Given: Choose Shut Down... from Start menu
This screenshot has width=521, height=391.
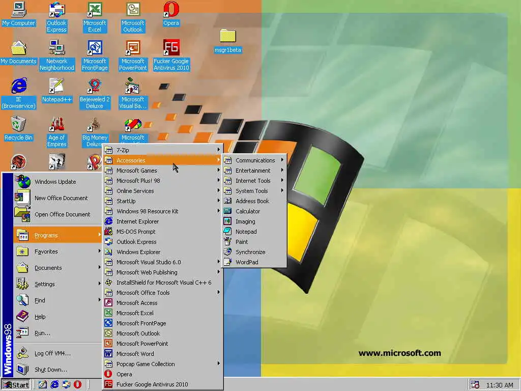Looking at the screenshot, I should 57,370.
